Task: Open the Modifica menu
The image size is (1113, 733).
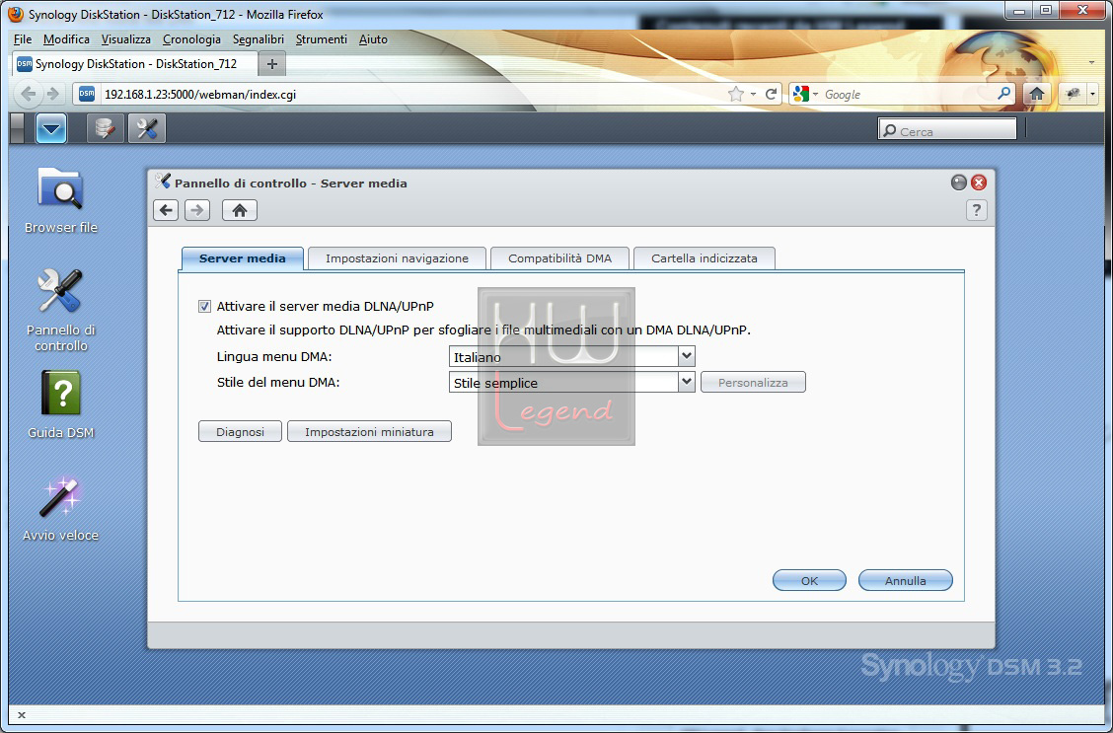Action: pyautogui.click(x=66, y=39)
